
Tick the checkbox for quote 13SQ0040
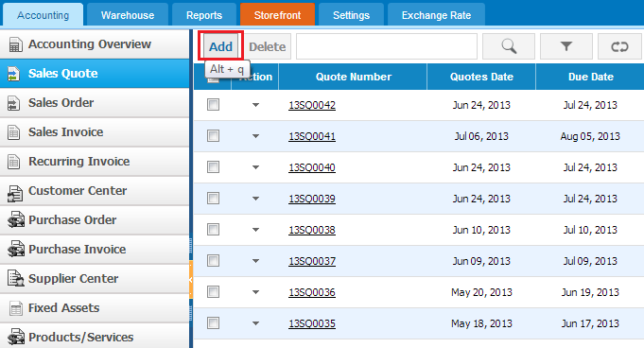pos(213,166)
